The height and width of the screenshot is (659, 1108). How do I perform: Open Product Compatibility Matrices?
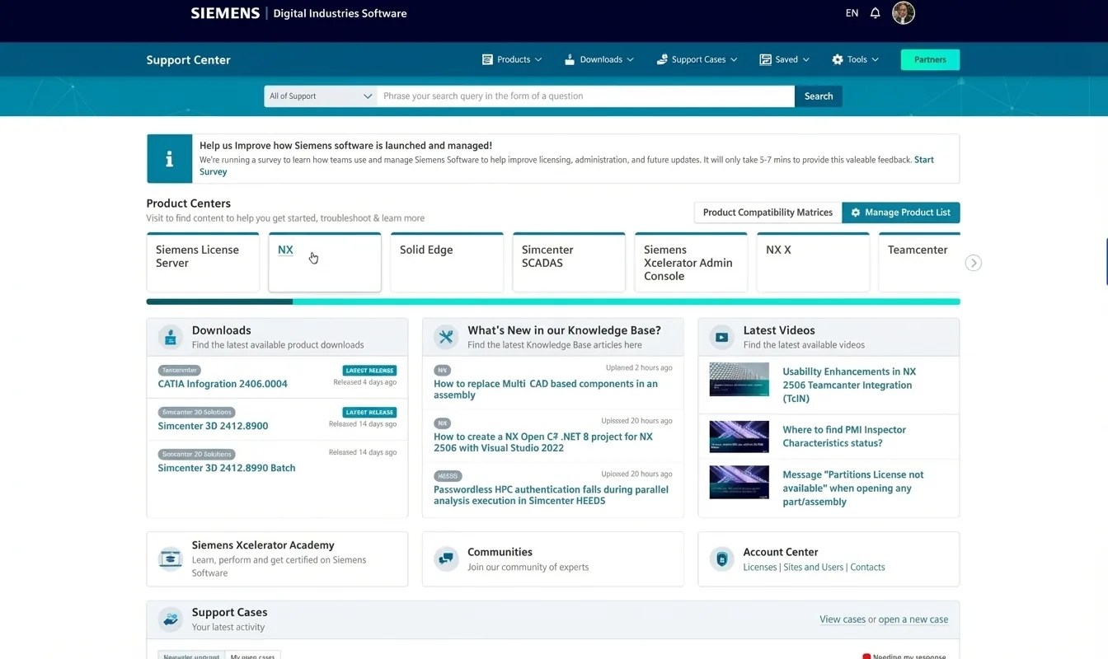(768, 213)
